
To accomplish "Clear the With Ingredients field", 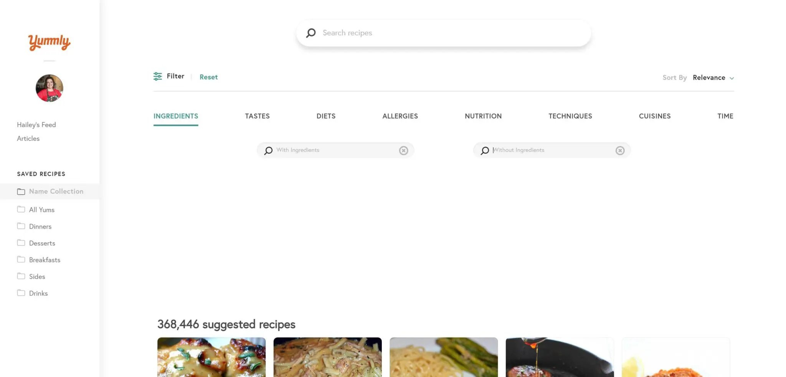I will 403,150.
